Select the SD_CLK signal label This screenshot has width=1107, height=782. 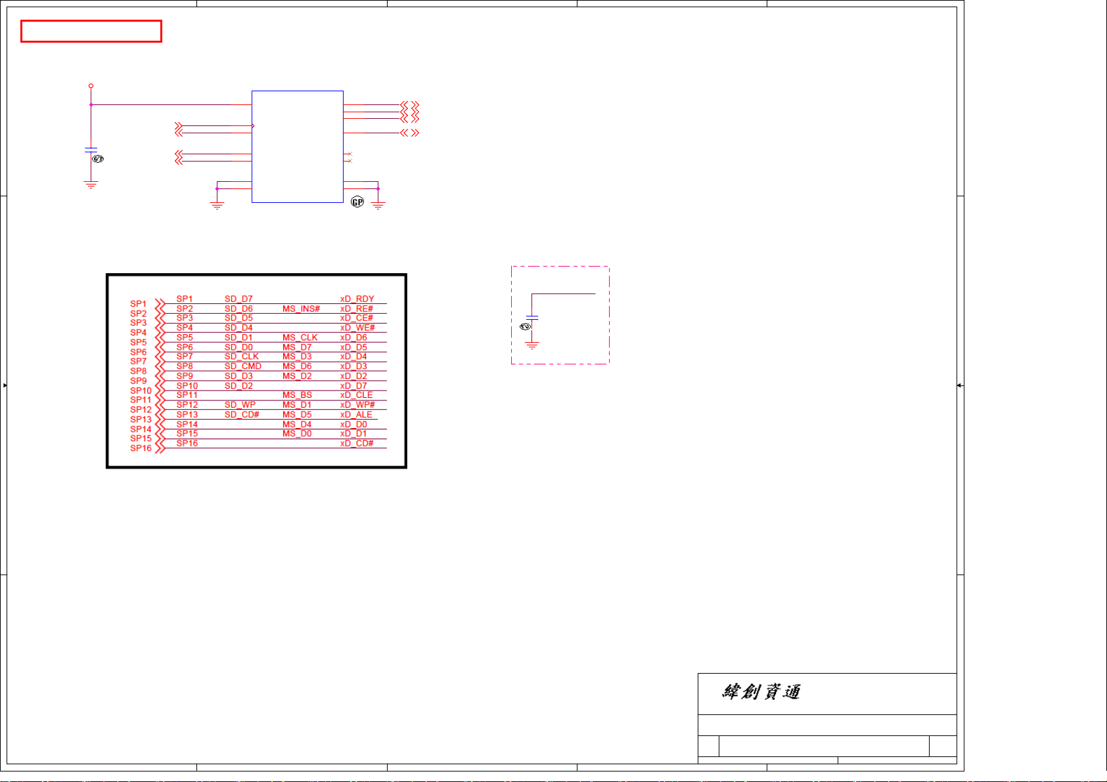(x=241, y=357)
